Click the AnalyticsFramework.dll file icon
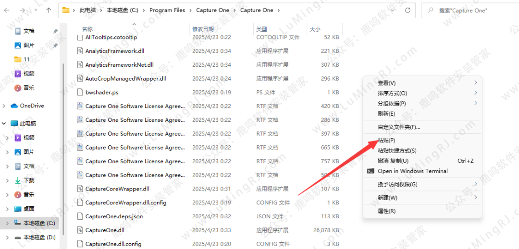 80,51
